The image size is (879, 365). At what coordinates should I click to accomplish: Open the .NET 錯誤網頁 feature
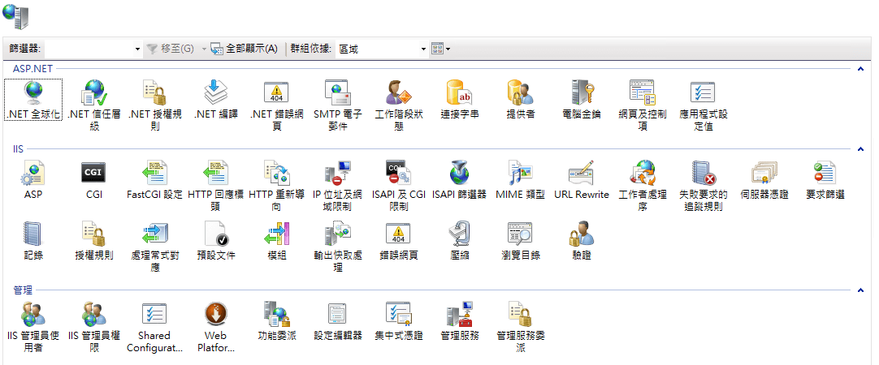(x=276, y=105)
